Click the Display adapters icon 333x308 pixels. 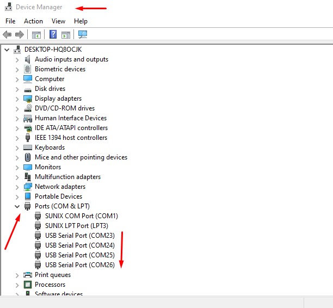pos(28,98)
